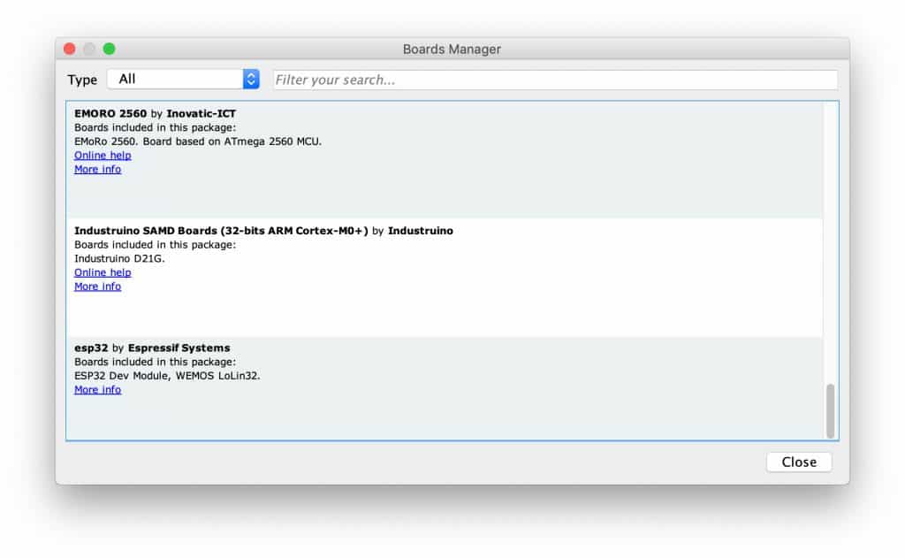This screenshot has height=558, width=905.
Task: Click the green zoom window button
Action: tap(109, 50)
